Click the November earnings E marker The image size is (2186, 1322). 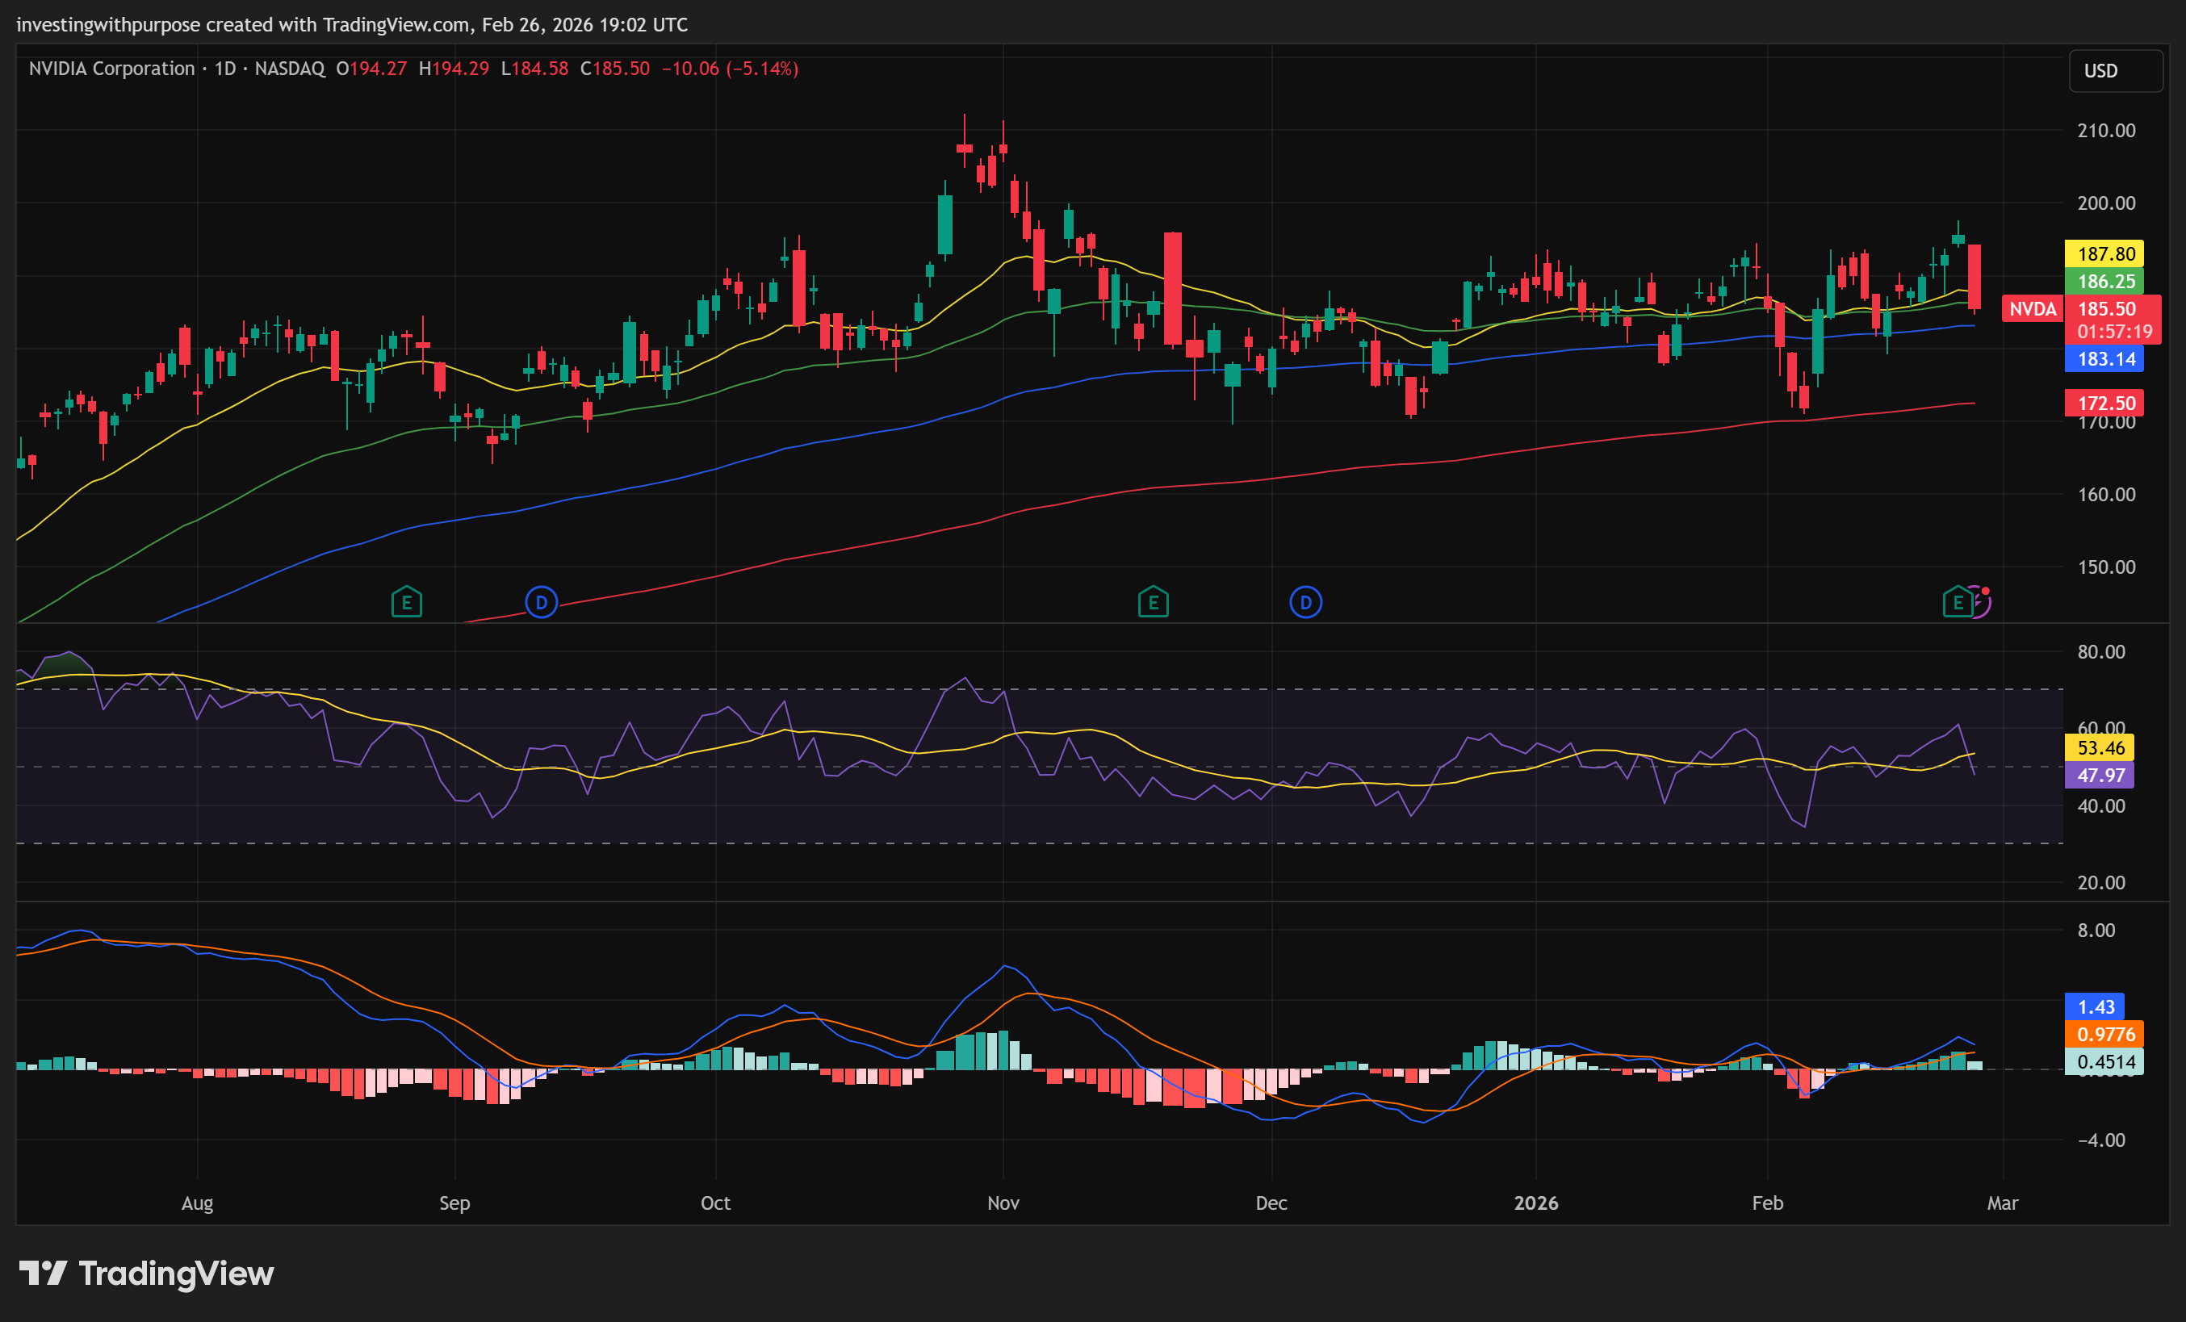1153,602
